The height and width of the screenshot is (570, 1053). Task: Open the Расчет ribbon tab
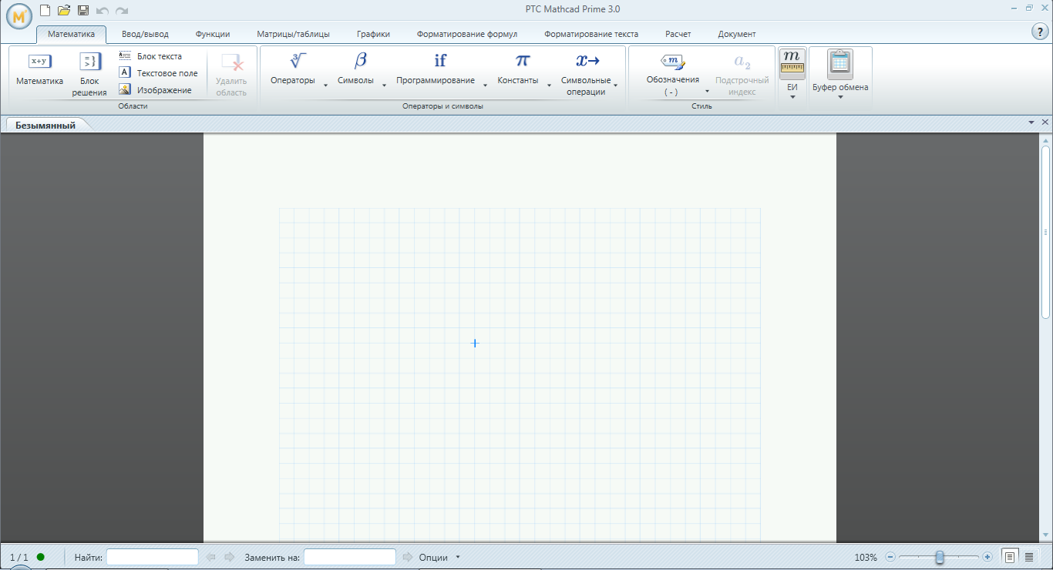coord(677,34)
